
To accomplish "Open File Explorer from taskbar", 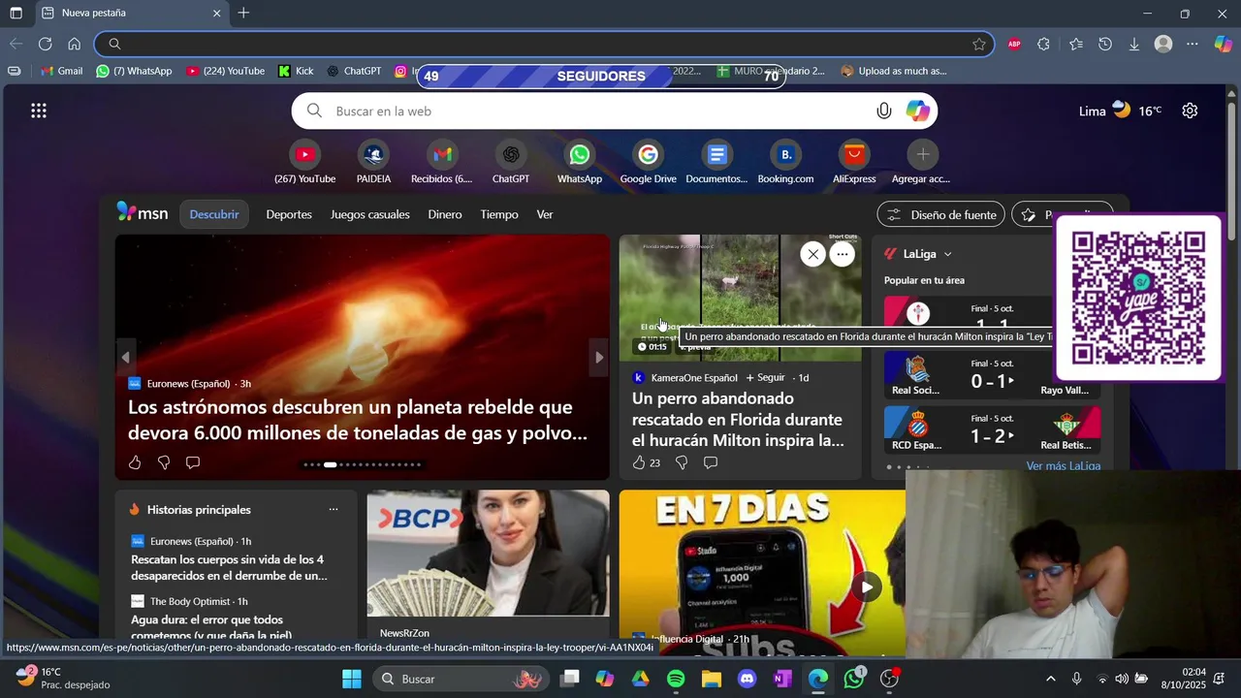I will (x=712, y=679).
